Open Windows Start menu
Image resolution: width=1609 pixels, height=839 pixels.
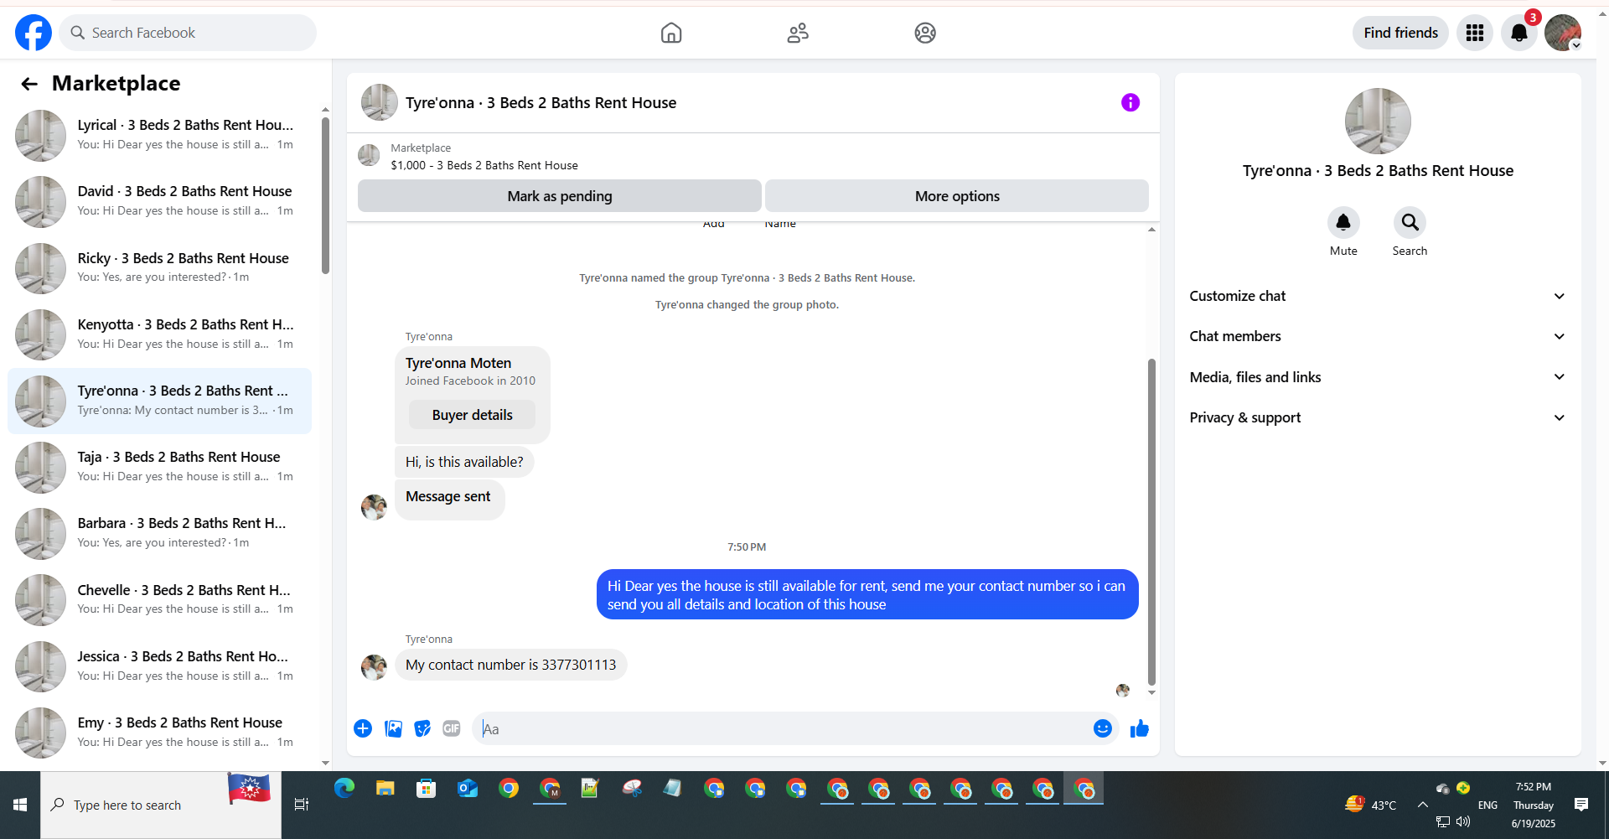pyautogui.click(x=20, y=805)
